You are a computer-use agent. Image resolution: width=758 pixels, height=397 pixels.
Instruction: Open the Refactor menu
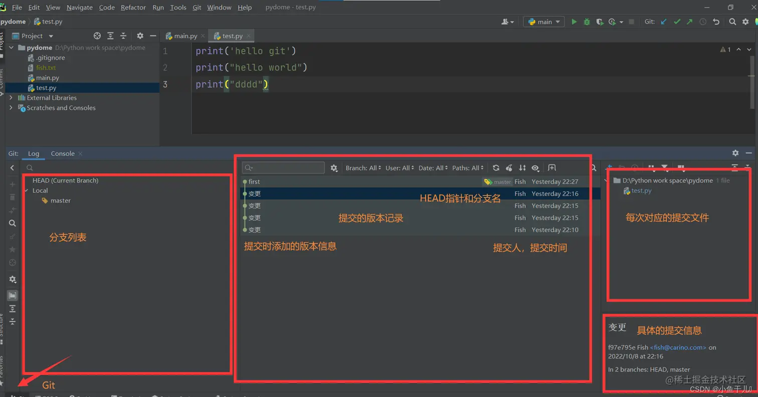click(x=133, y=8)
